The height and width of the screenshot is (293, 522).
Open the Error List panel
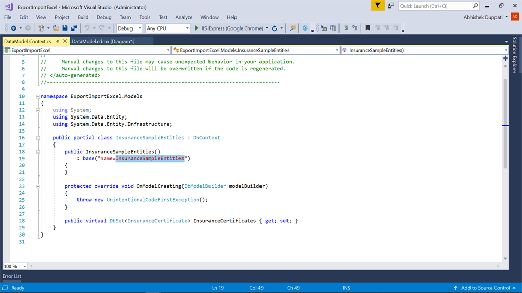(12, 276)
